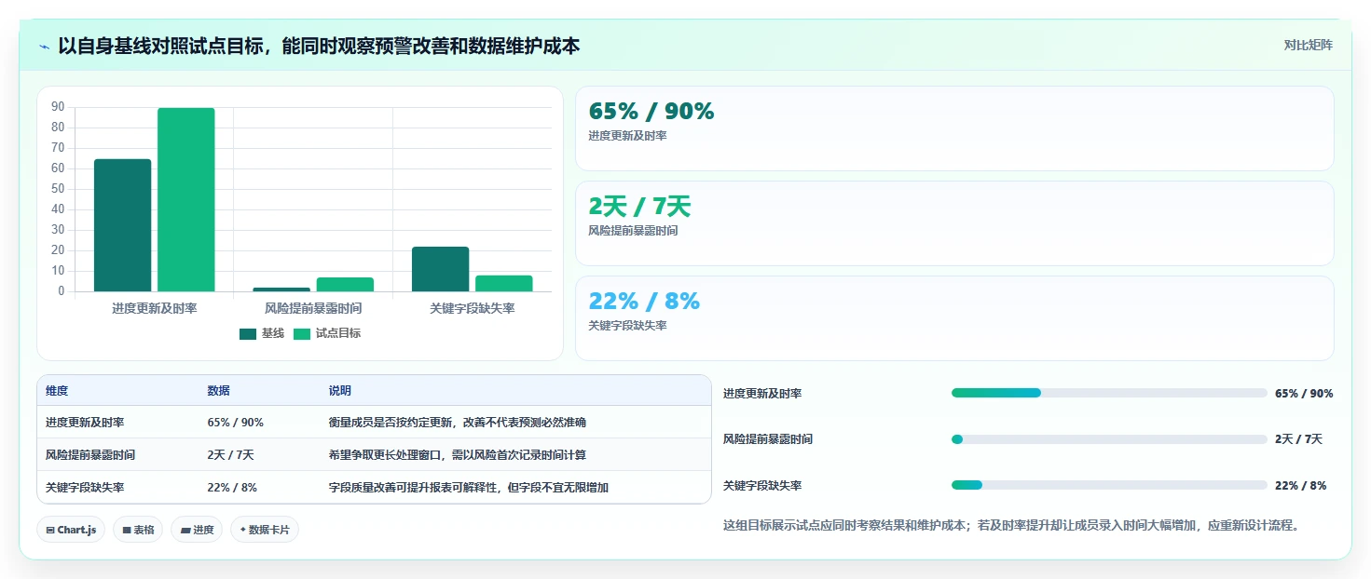Click the progress bar for 风险提前暴露时间
Viewport: 1371px width, 579px height.
(1109, 439)
